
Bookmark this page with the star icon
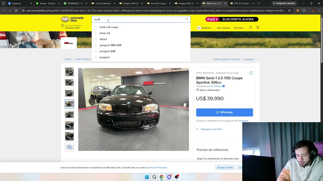289,11
